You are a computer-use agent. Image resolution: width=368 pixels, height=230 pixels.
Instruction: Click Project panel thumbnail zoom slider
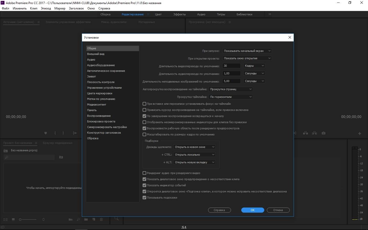(28, 220)
